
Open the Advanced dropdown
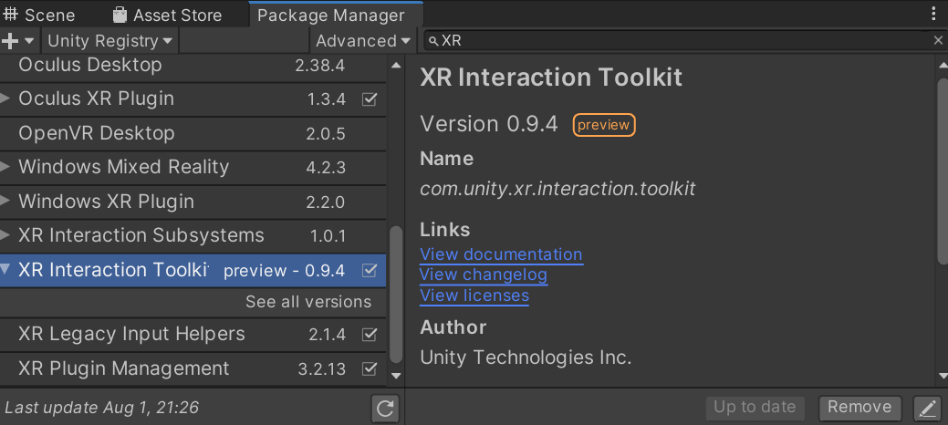363,41
